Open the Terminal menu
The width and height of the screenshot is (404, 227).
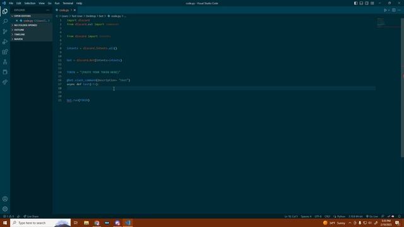pyautogui.click(x=68, y=3)
